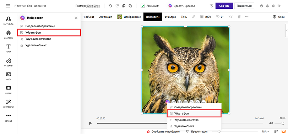This screenshot has height=134, width=288.
Task: Open the Видео section in sidebar
Action: 9,90
